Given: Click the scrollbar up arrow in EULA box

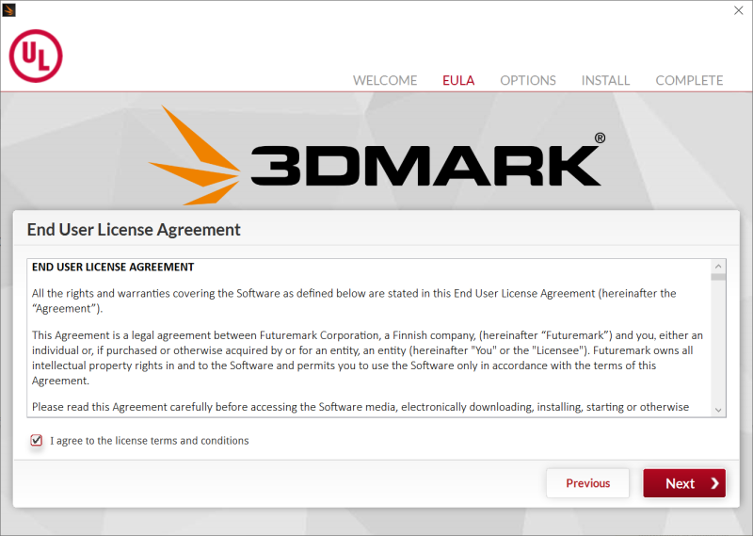Looking at the screenshot, I should click(x=718, y=267).
